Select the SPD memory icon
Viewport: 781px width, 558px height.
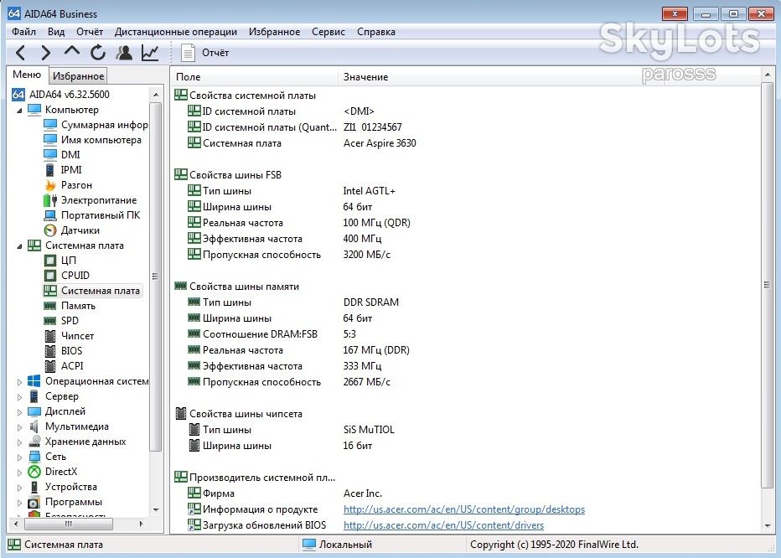[x=49, y=320]
